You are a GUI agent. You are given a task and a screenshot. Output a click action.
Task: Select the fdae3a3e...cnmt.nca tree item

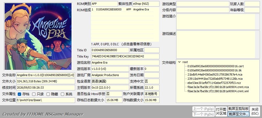coord(218,87)
